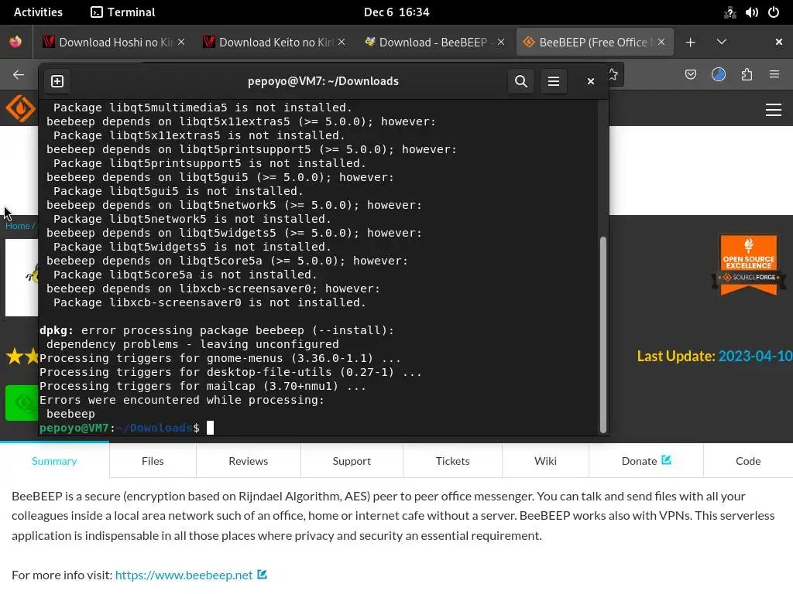The width and height of the screenshot is (793, 594).
Task: Open Terminal app menu in top bar
Action: point(123,12)
